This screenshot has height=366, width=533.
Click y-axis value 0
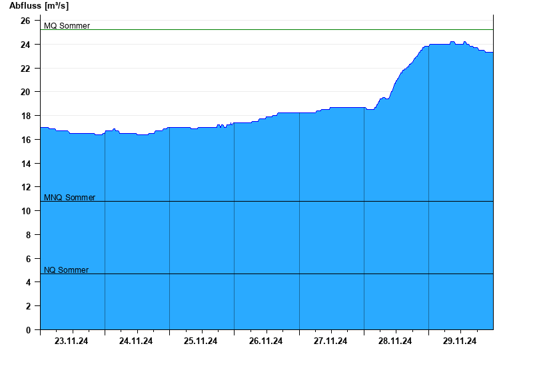tap(28, 330)
